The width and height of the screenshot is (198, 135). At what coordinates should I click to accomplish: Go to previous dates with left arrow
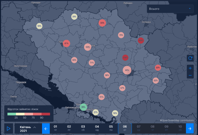coord(46,128)
